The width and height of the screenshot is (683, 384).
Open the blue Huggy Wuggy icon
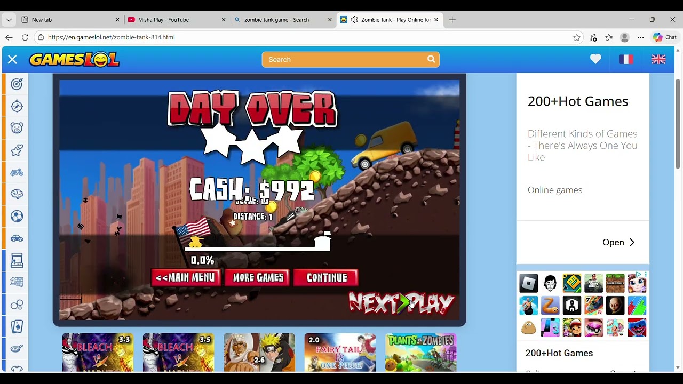click(x=637, y=327)
